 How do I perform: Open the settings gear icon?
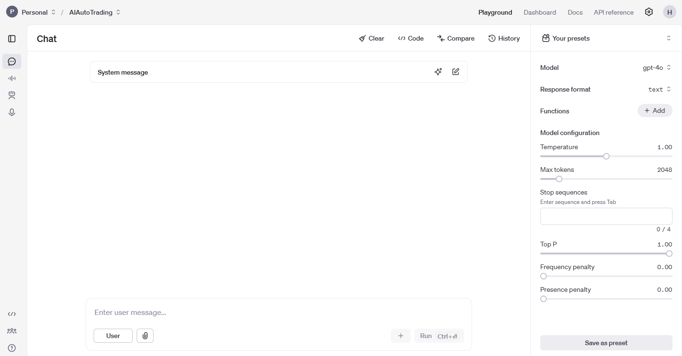649,12
